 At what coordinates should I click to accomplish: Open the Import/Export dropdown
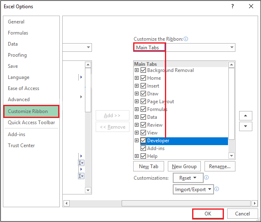point(193,189)
